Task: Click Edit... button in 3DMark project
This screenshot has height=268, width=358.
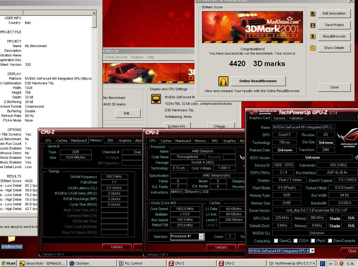Action: click(128, 113)
